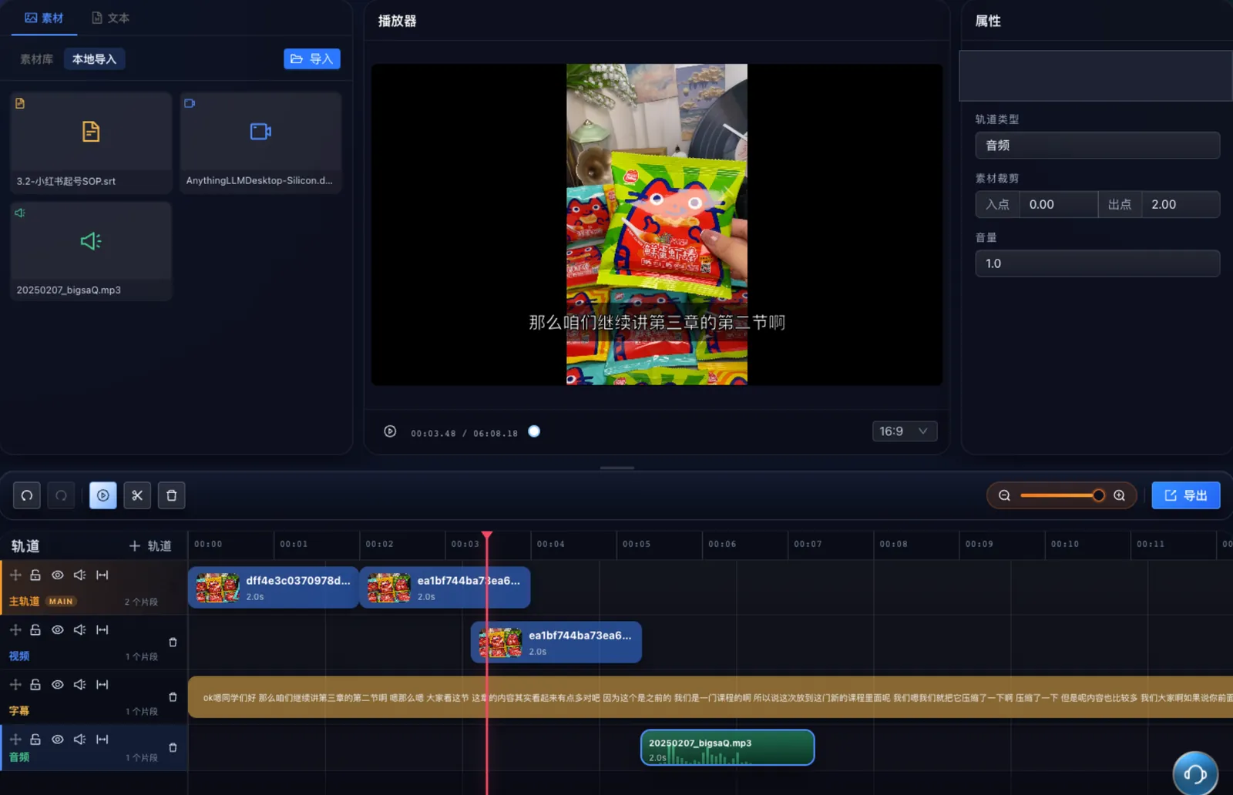Viewport: 1233px width, 795px height.
Task: Select the ea1bf744ba73ea6 clip on 视频 track
Action: (x=556, y=642)
